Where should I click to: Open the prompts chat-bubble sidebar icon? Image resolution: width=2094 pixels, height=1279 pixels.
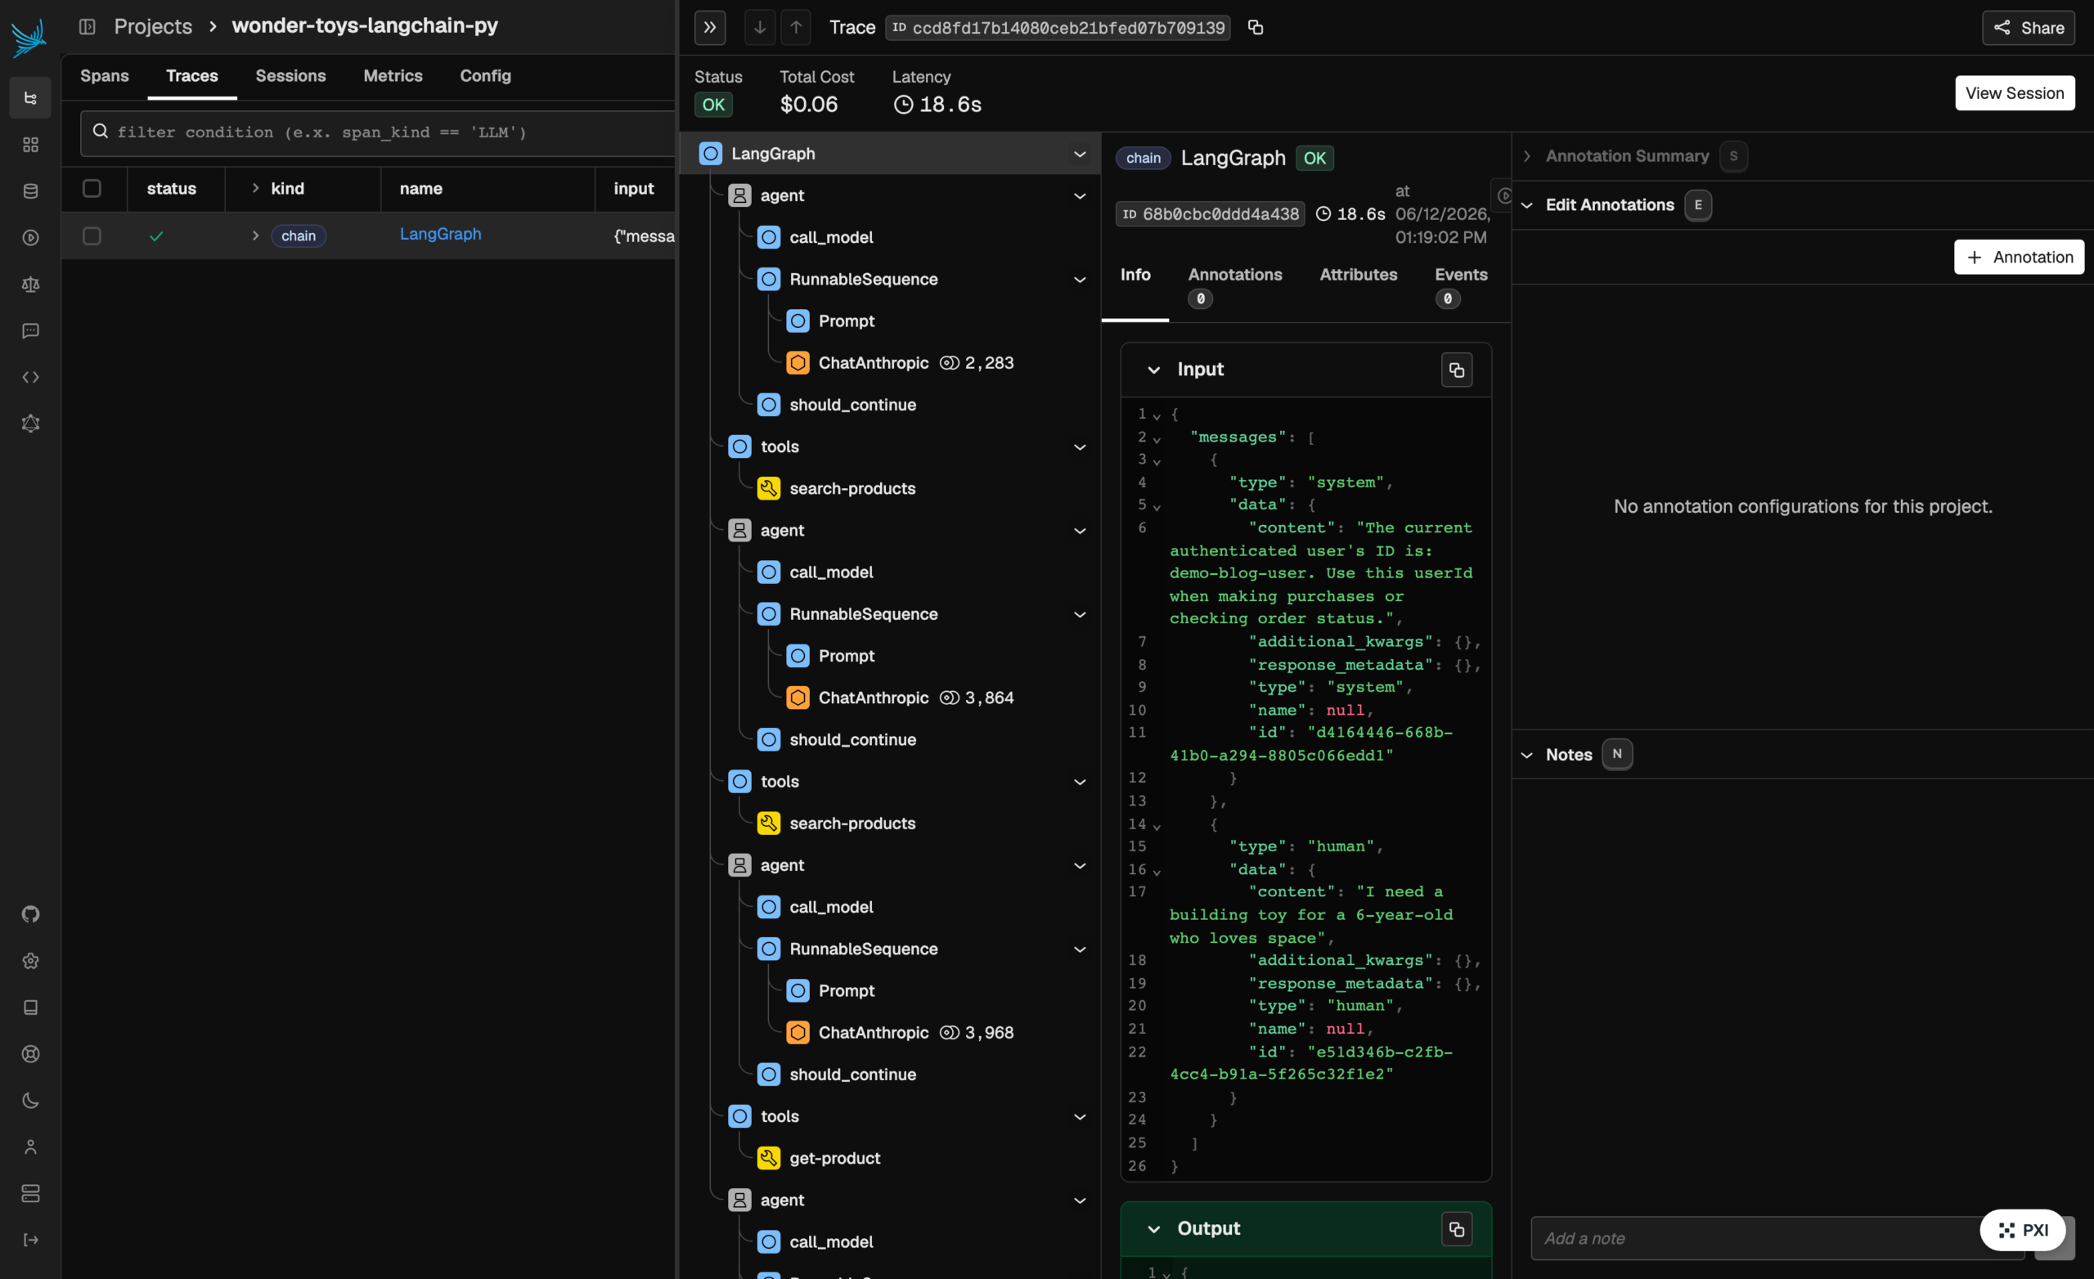point(30,330)
